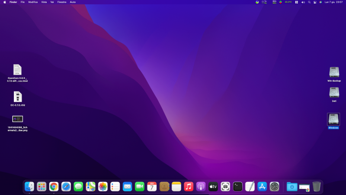Launch the Music app
Image resolution: width=346 pixels, height=195 pixels.
(189, 186)
